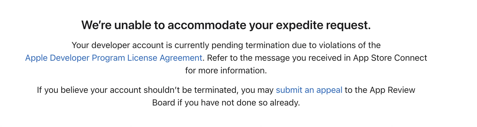
Task: Click "We're" at the heading's start
Action: 96,25
